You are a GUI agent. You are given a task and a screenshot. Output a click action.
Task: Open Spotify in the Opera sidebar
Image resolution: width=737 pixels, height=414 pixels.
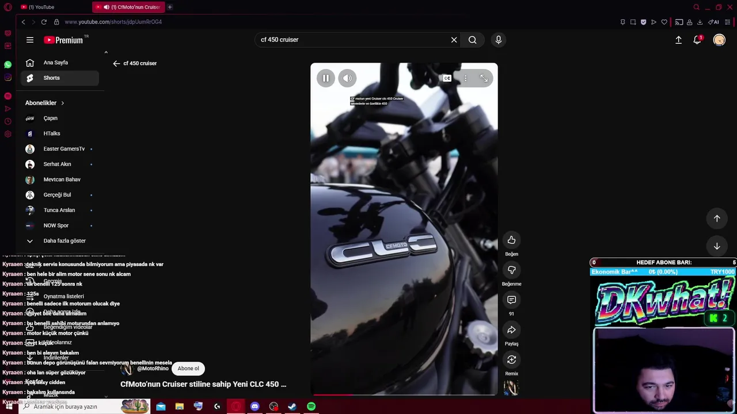coord(7,96)
